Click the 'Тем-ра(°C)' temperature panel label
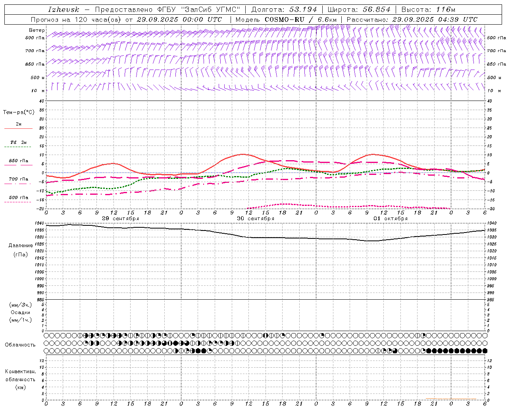 (19, 112)
